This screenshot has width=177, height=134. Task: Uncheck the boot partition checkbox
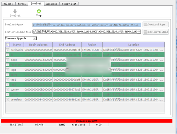[7, 60]
